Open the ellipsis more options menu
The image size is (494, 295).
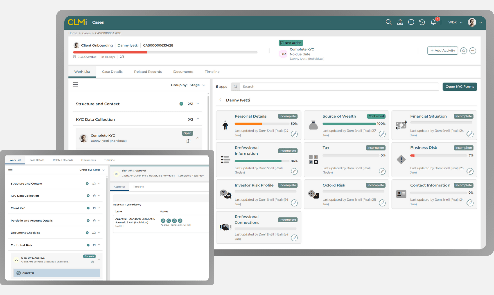click(x=473, y=50)
